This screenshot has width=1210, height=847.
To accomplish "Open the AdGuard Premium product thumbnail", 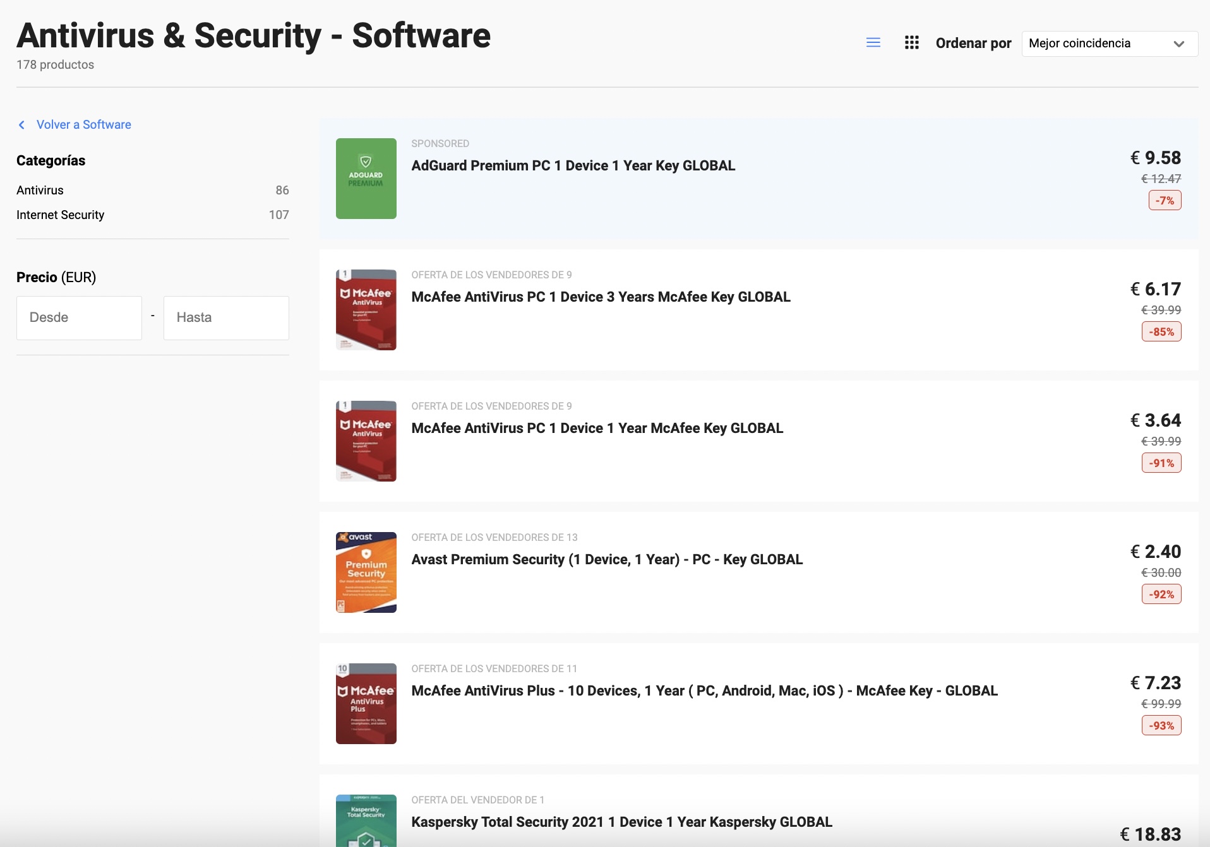I will (366, 179).
